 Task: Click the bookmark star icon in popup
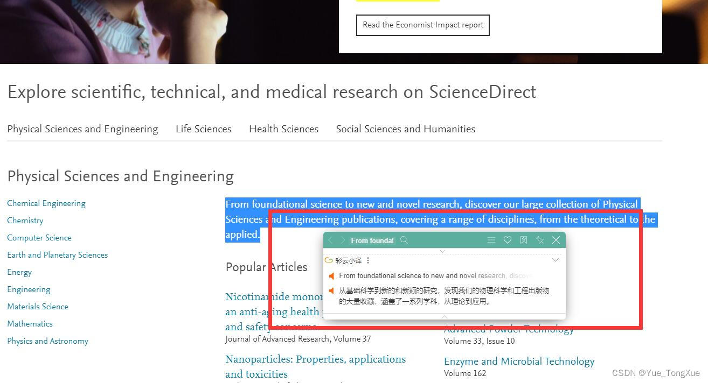pyautogui.click(x=524, y=240)
